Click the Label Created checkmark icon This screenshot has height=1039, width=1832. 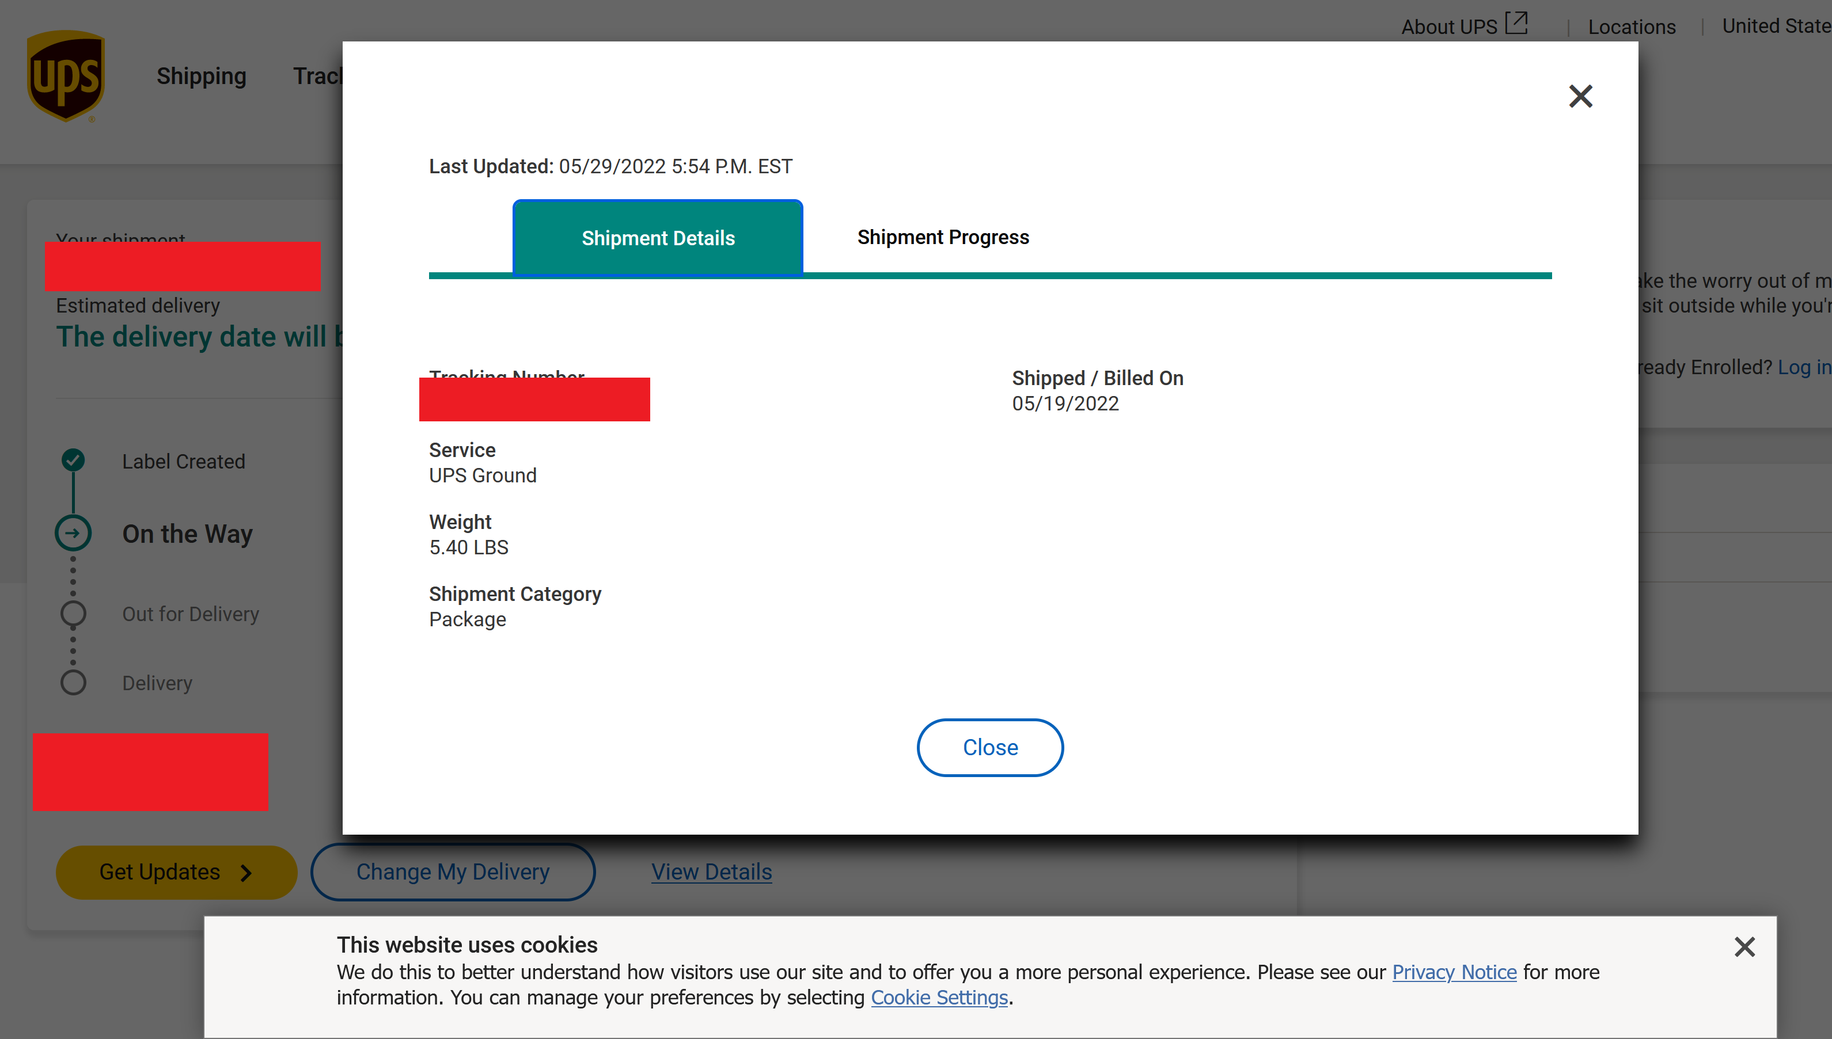73,460
